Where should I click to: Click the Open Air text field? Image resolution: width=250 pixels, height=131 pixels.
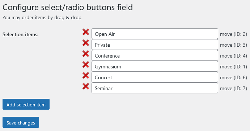tap(155, 34)
